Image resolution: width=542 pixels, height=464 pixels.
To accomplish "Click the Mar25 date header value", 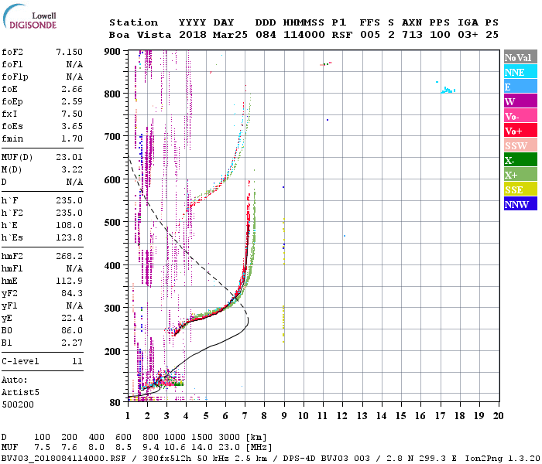I will click(x=230, y=35).
